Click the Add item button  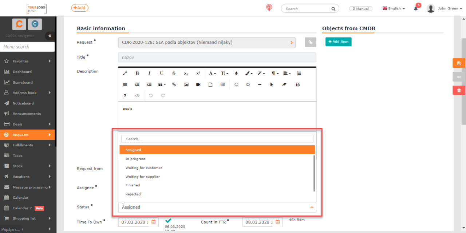tap(339, 42)
